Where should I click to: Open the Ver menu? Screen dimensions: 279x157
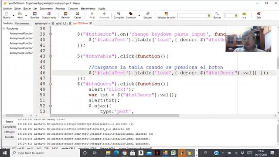[x=35, y=9]
